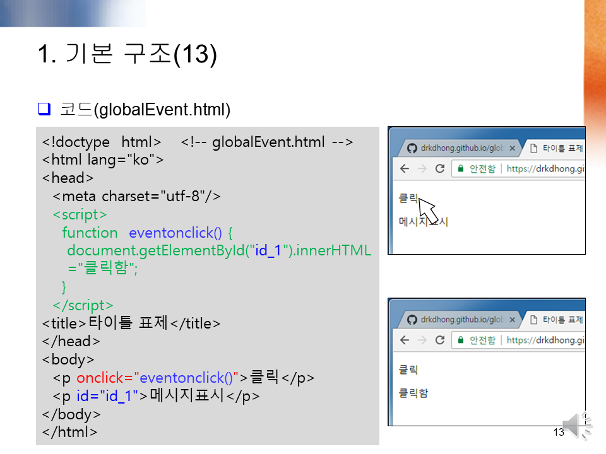This screenshot has width=606, height=454.
Task: Click back arrow in lower browser screenshot
Action: (404, 340)
